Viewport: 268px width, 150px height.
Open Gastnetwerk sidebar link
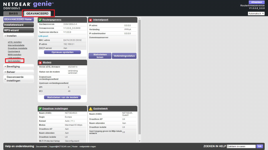pyautogui.click(x=14, y=52)
